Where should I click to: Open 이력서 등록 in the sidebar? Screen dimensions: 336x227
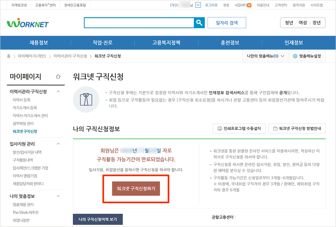[x=22, y=100]
